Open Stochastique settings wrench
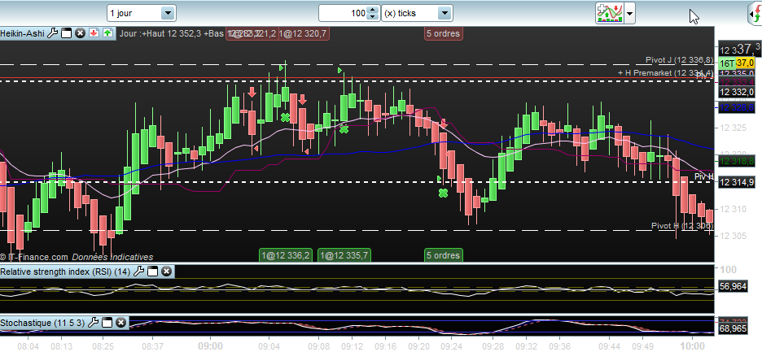Image resolution: width=762 pixels, height=352 pixels. point(94,323)
